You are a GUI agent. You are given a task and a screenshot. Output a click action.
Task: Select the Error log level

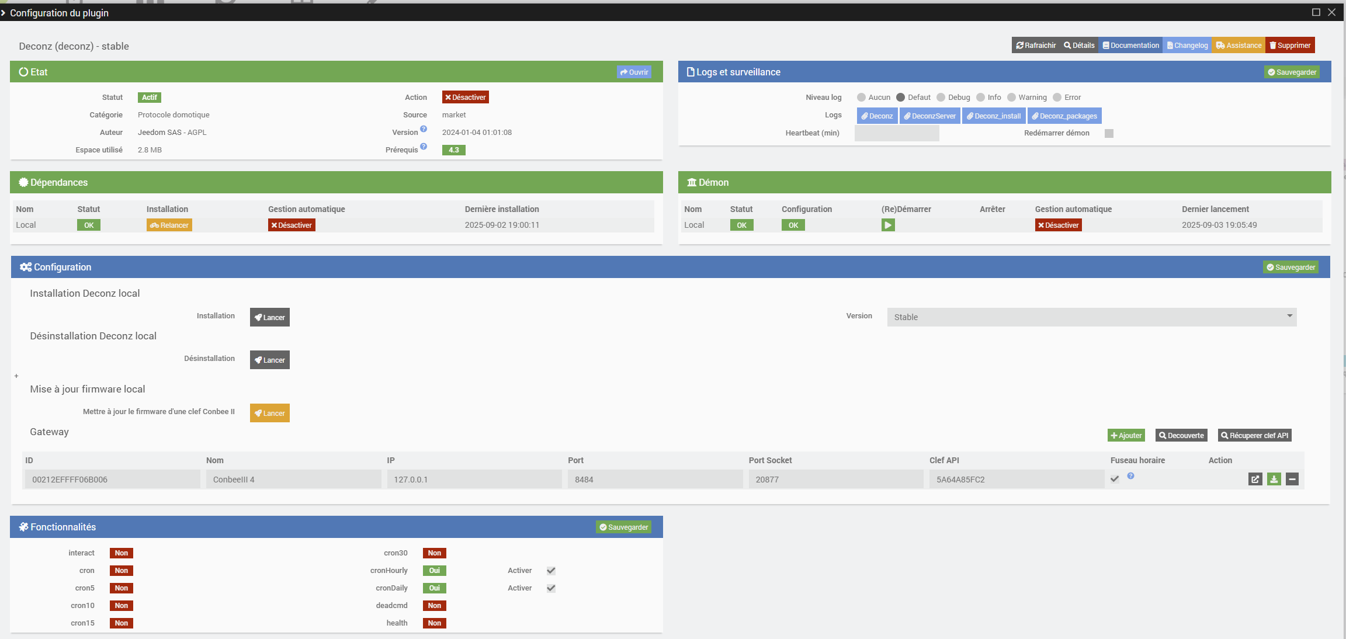tap(1057, 98)
